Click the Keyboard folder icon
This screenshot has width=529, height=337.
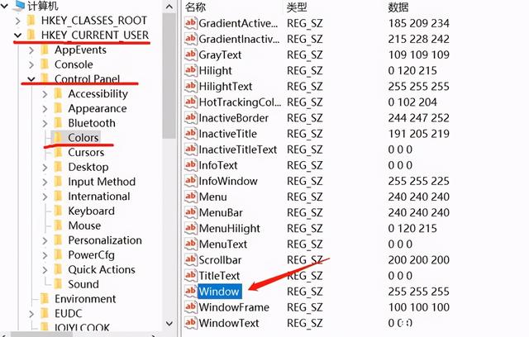[x=58, y=211]
